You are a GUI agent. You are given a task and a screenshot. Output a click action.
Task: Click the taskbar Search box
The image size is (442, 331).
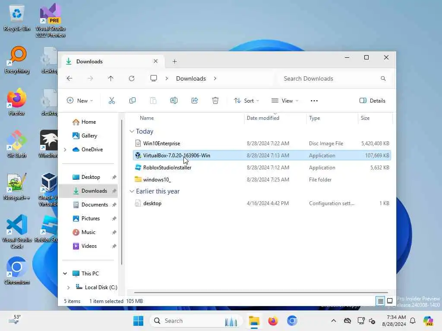196,321
